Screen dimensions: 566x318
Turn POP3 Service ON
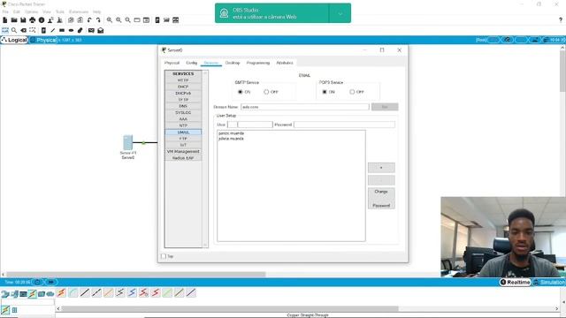tap(325, 92)
